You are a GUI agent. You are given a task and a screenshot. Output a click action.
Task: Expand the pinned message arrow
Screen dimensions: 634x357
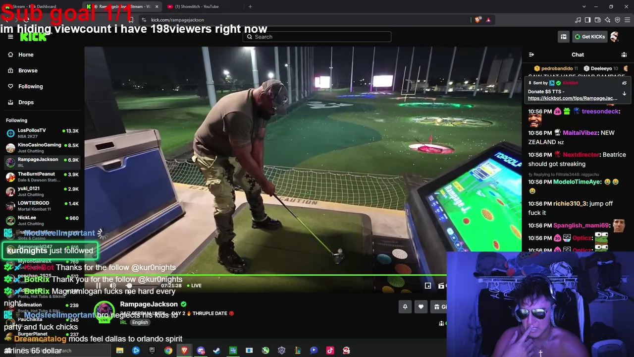624,93
